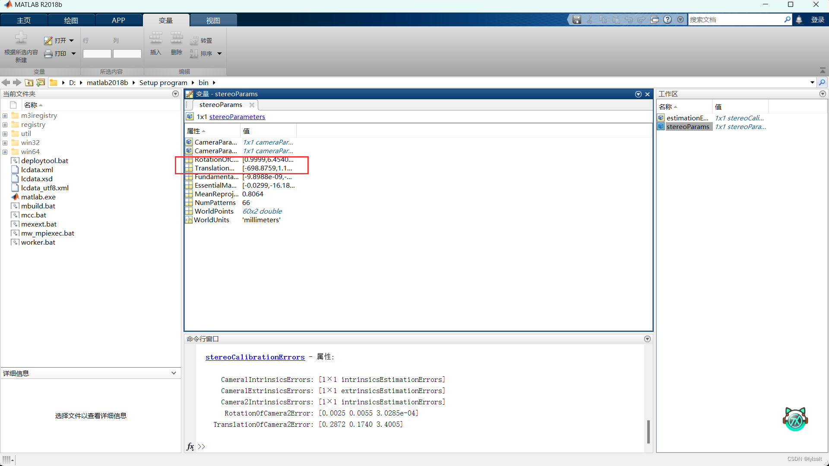Go up one folder level icon
829x466 pixels.
pyautogui.click(x=29, y=82)
